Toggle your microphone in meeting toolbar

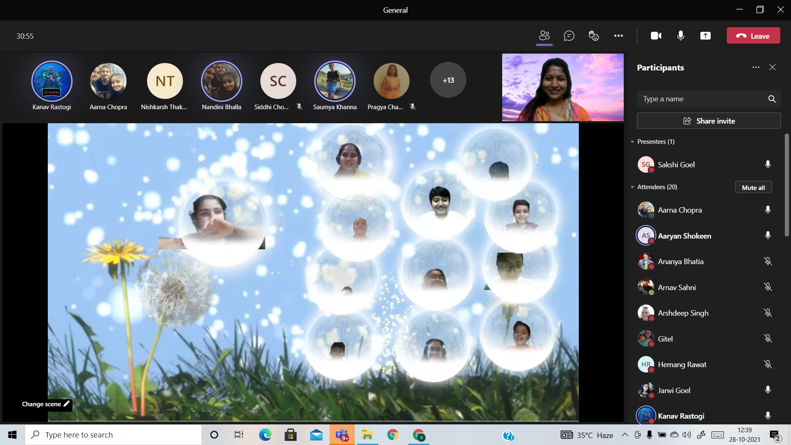tap(681, 36)
